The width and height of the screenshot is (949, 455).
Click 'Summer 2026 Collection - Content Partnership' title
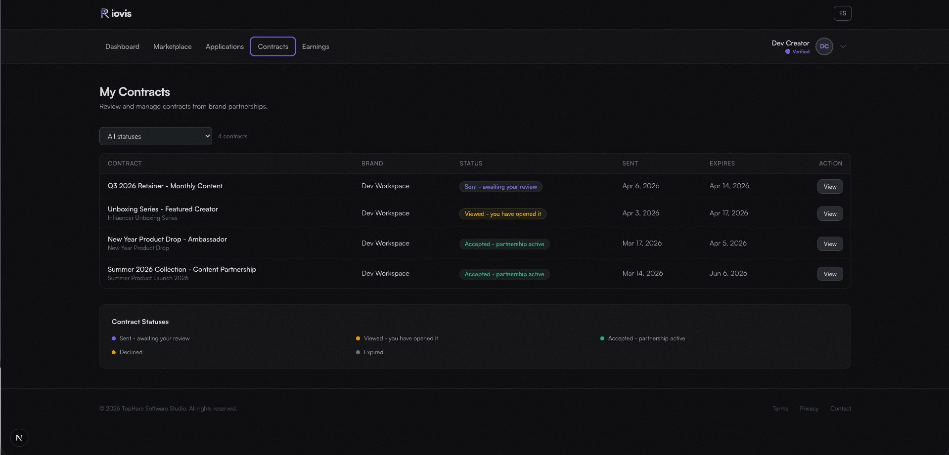click(182, 269)
